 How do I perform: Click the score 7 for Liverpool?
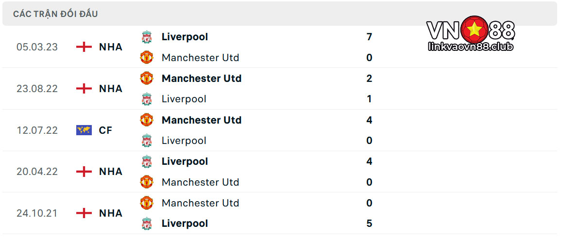[369, 37]
